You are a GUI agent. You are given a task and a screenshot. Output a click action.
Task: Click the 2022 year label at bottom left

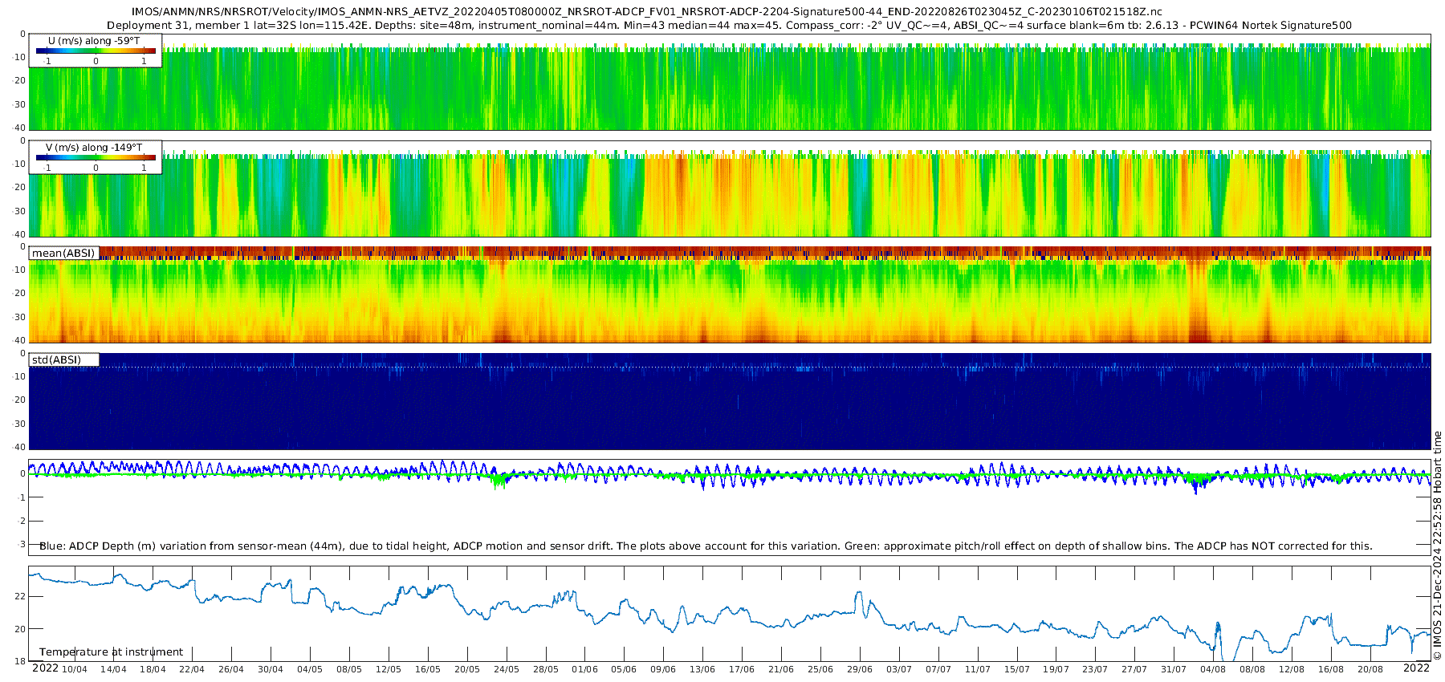[x=45, y=668]
